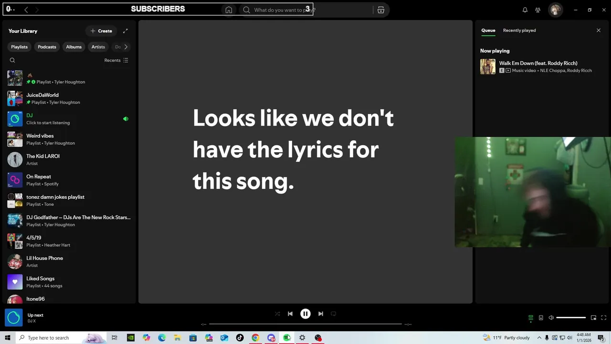This screenshot has height=344, width=611.
Task: Open the JuiceDaWorld playlist
Action: click(x=69, y=98)
